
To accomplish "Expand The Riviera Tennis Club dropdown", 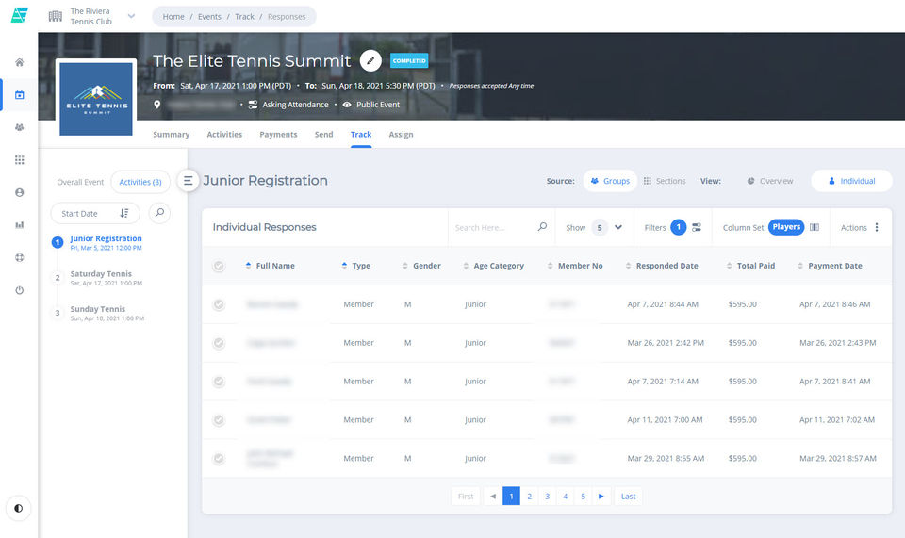I will point(132,16).
